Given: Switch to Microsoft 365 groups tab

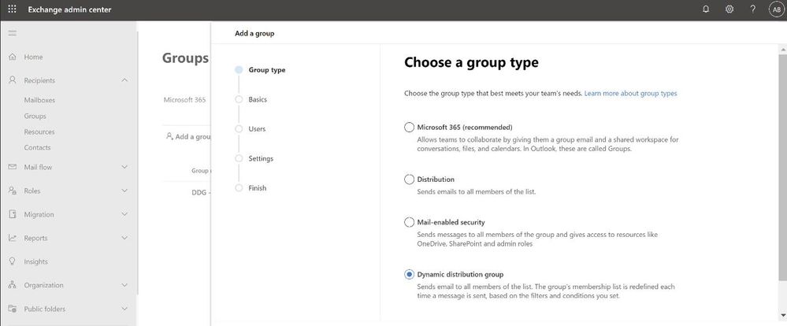Looking at the screenshot, I should pos(184,100).
